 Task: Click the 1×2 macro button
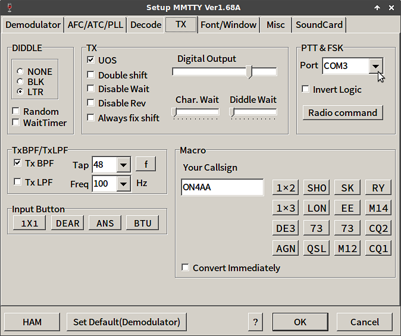tap(286, 188)
